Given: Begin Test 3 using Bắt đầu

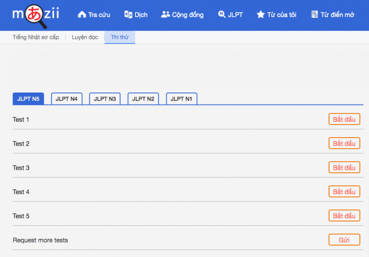Looking at the screenshot, I should click(x=344, y=168).
